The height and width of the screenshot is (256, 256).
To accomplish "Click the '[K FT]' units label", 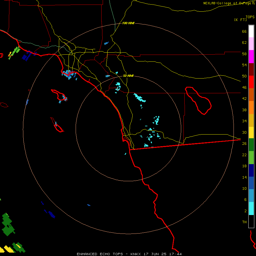I will click(240, 20).
